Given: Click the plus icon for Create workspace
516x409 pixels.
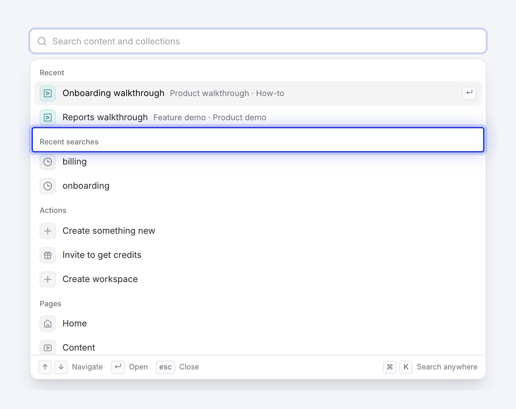Looking at the screenshot, I should pyautogui.click(x=48, y=279).
